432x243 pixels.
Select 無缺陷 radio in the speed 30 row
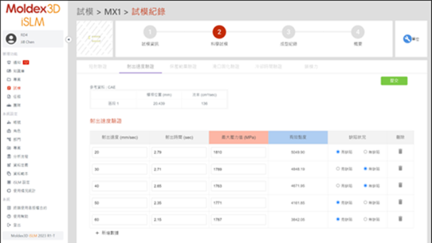point(365,169)
